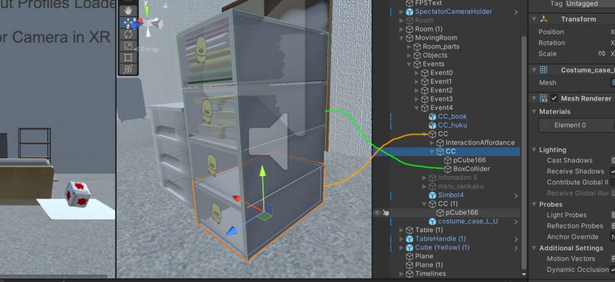Image resolution: width=615 pixels, height=282 pixels.
Task: Select the Hand tool in Scene toolbar
Action: pos(128,11)
